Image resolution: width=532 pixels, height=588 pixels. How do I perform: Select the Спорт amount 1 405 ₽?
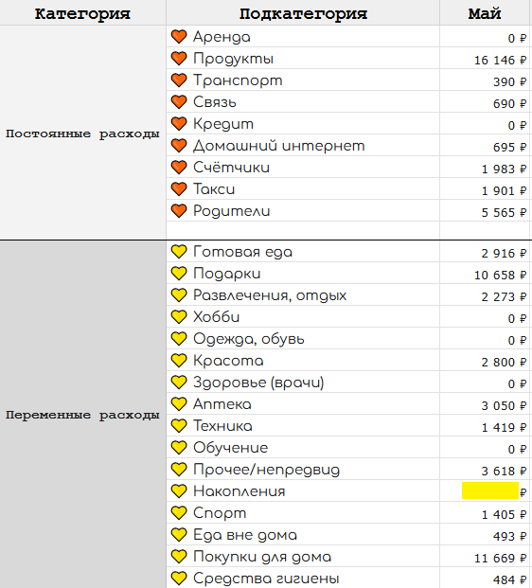[x=504, y=514]
